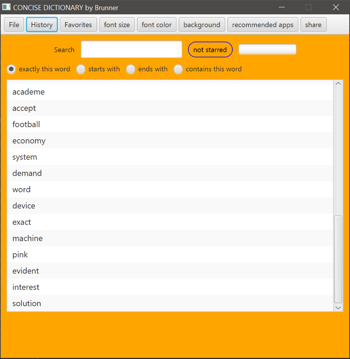The image size is (350, 359).
Task: Select the word machine in list
Action: pyautogui.click(x=170, y=238)
